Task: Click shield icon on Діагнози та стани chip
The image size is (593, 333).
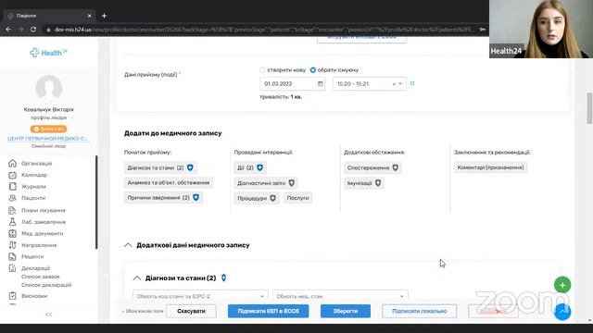Action: tap(190, 167)
